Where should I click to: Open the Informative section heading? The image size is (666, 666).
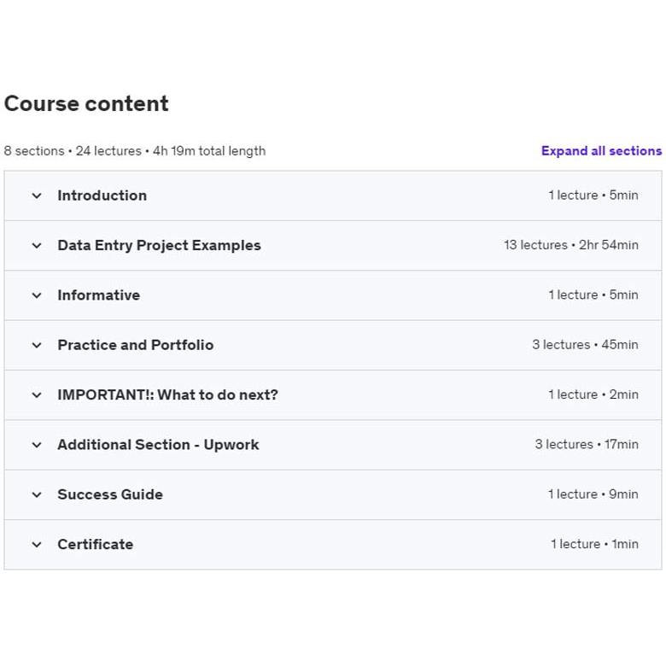click(98, 295)
